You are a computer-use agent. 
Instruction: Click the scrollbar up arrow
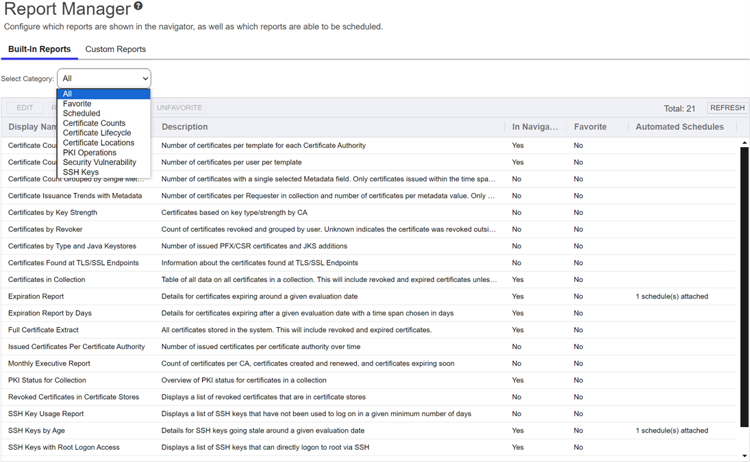coord(745,143)
